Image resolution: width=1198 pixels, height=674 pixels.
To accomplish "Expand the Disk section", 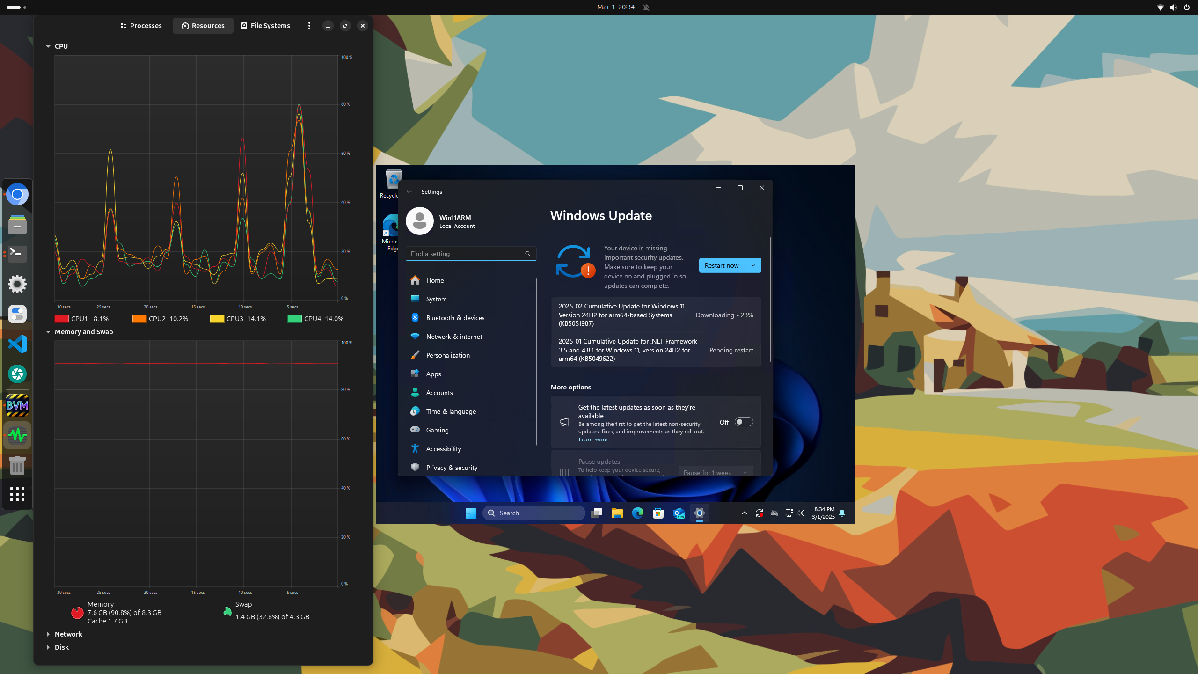I will click(x=48, y=647).
